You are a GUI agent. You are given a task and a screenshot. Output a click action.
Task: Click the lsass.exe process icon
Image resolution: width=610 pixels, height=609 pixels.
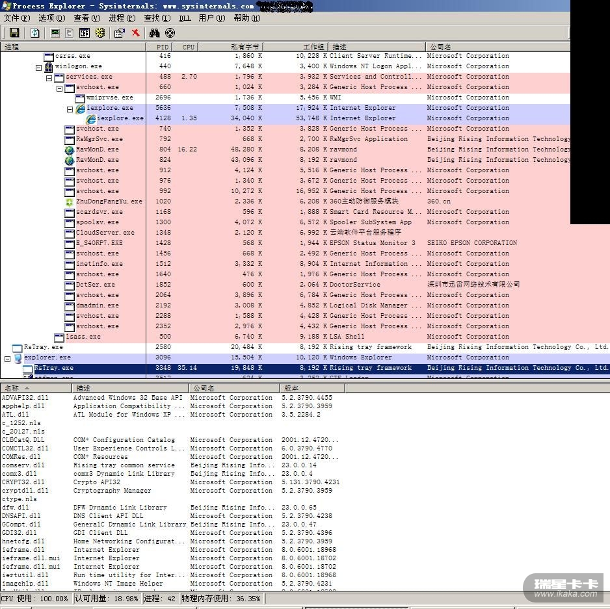click(59, 337)
